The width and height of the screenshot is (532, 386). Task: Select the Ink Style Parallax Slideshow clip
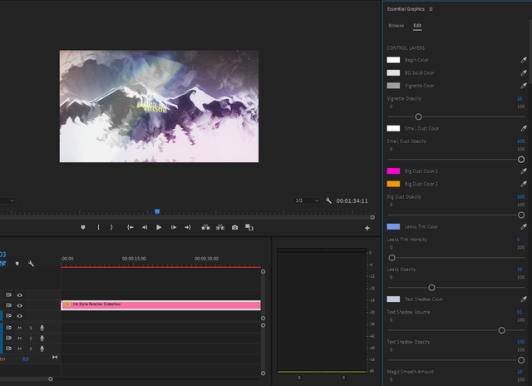click(160, 304)
